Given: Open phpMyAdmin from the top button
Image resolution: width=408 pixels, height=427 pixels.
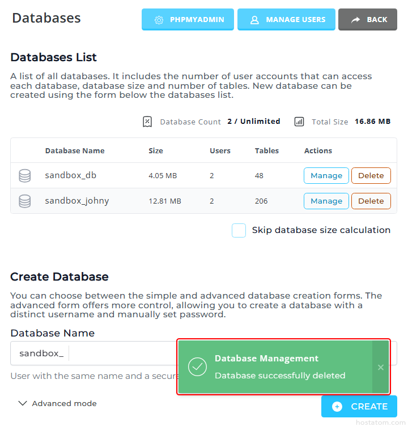Looking at the screenshot, I should 188,19.
